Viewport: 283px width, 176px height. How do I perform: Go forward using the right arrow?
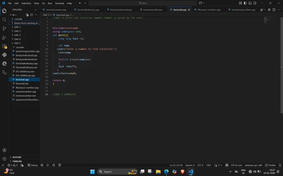click(85, 3)
